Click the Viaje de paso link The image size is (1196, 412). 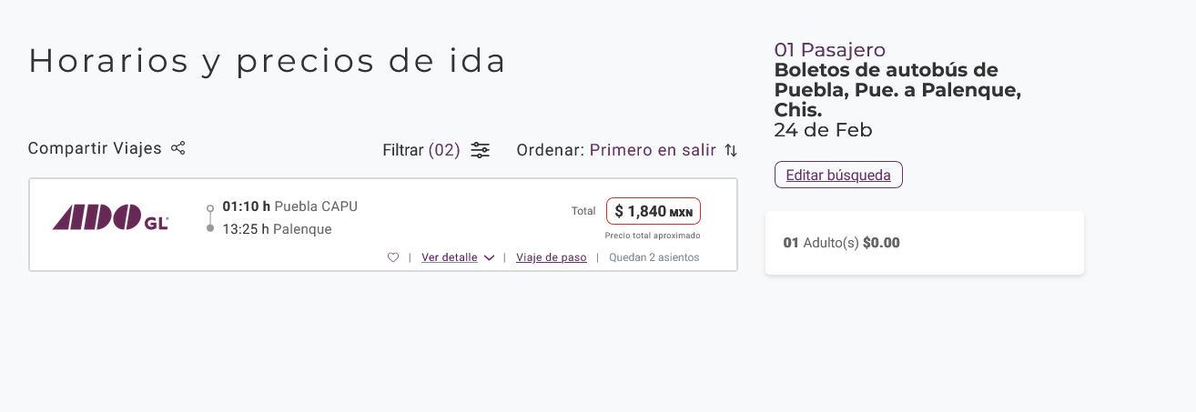[x=551, y=257]
